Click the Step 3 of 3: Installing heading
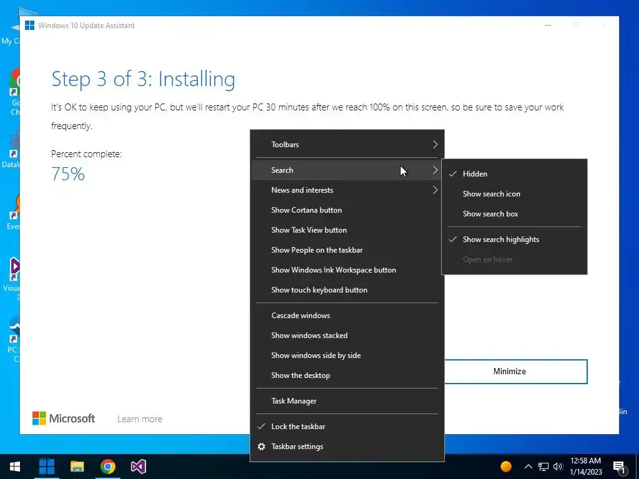 pyautogui.click(x=143, y=79)
